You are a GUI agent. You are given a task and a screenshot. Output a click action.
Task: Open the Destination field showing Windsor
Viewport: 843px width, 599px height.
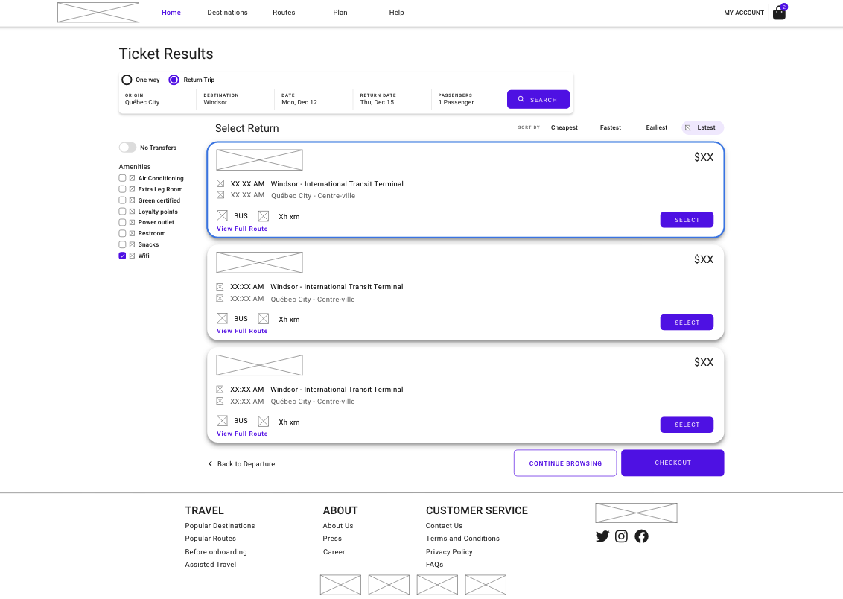[x=232, y=99]
